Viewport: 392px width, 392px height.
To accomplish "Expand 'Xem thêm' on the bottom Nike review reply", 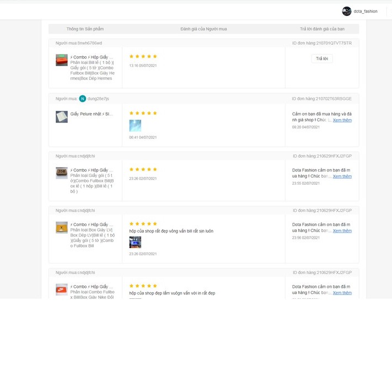I will tap(342, 293).
